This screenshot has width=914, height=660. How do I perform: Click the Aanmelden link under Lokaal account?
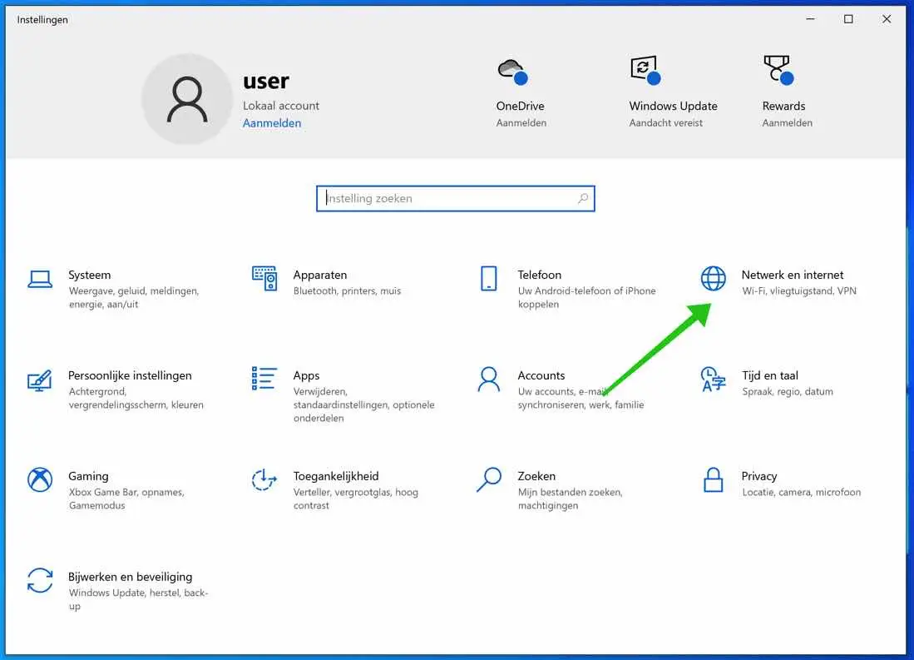tap(272, 123)
